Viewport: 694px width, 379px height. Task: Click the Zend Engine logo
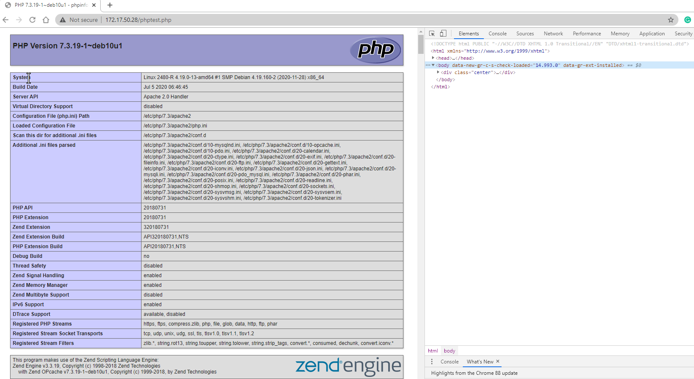click(348, 366)
